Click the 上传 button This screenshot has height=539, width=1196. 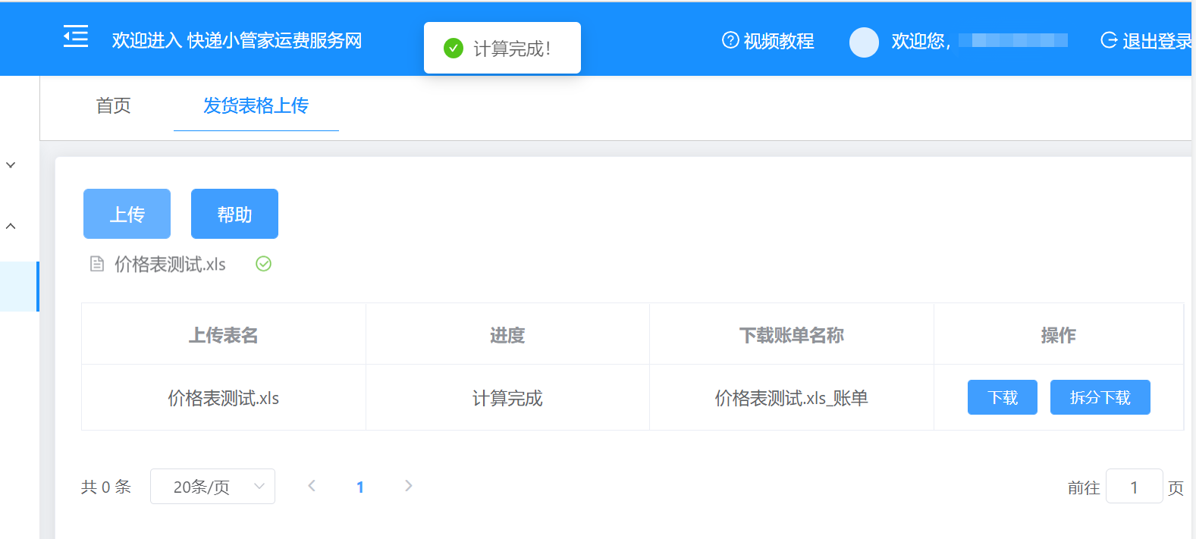click(127, 214)
